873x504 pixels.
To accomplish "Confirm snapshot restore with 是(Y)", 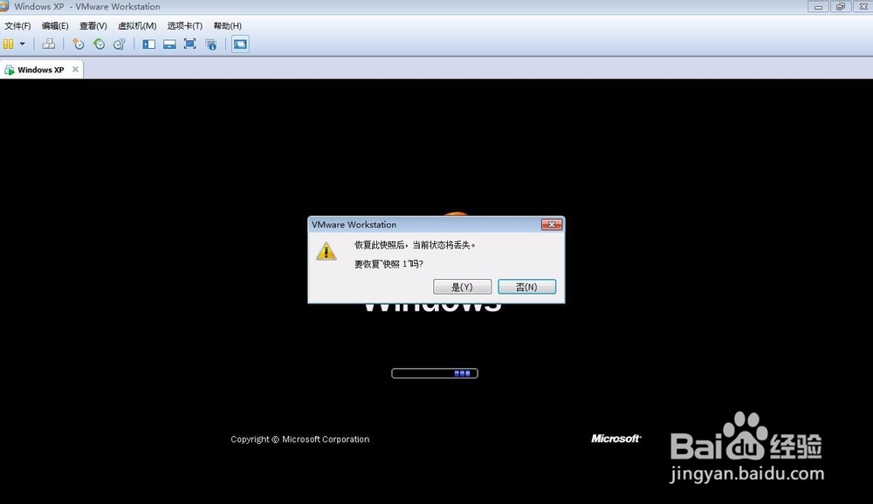I will point(462,287).
